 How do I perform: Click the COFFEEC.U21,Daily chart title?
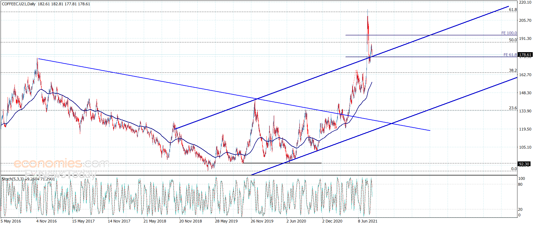[19, 4]
